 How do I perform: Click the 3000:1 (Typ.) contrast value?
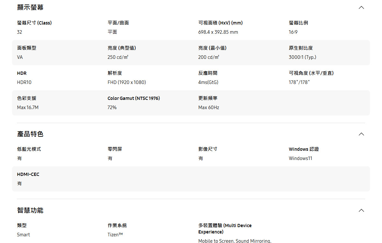click(x=302, y=57)
